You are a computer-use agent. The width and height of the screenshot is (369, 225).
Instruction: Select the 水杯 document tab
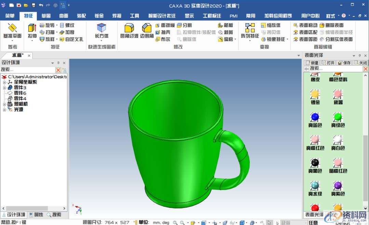(16, 55)
